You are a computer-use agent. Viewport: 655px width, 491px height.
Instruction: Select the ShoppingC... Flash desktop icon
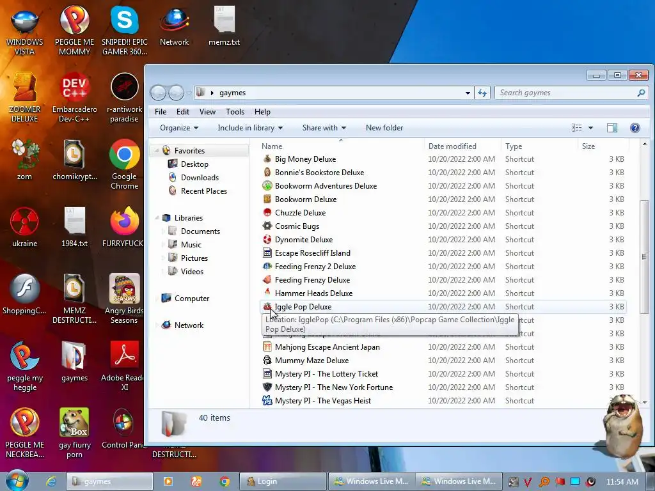click(25, 294)
